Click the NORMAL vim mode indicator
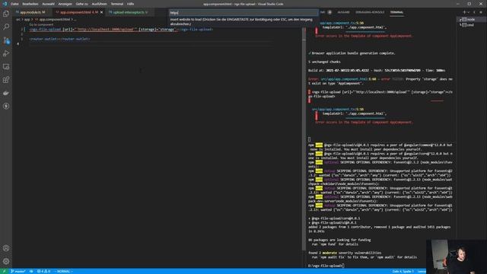This screenshot has width=487, height=274. point(63,271)
